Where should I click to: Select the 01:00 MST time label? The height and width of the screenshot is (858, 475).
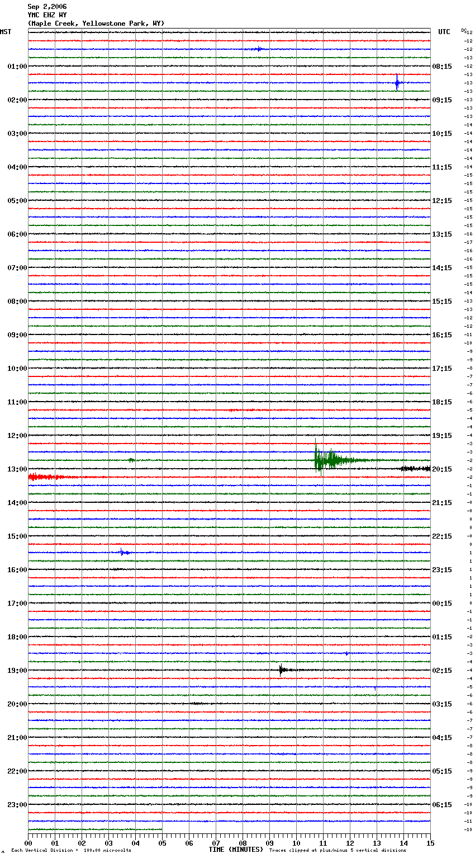[x=17, y=67]
